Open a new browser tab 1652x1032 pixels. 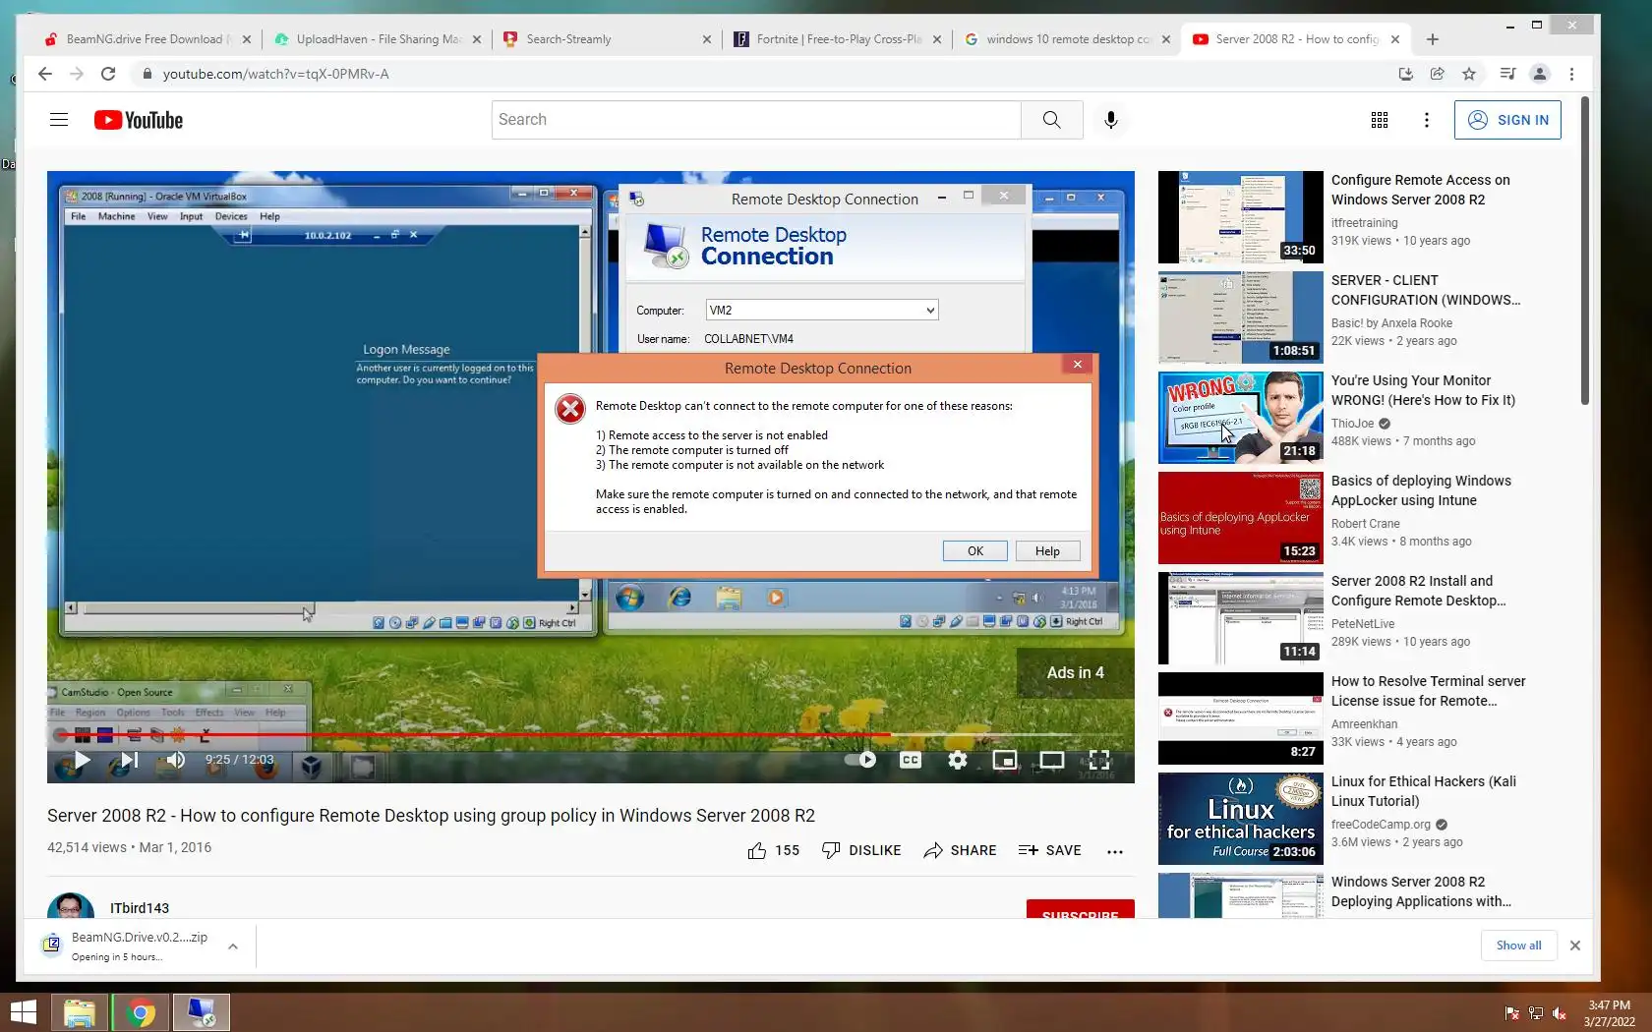(x=1433, y=39)
